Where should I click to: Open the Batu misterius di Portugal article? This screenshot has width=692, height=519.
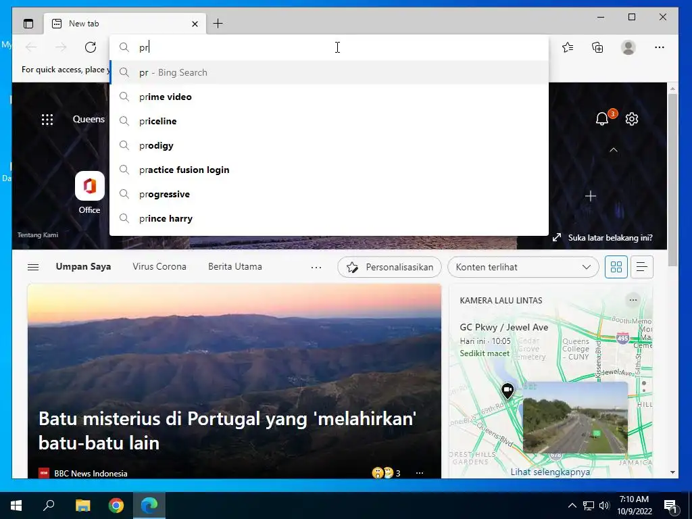[227, 430]
